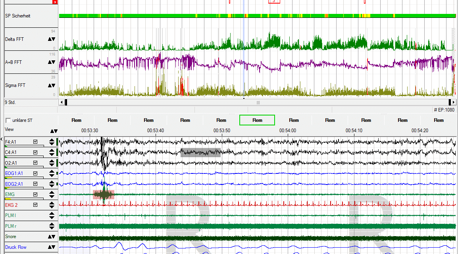Viewport: 458px width, 254px height.
Task: Toggle the O2:A1 channel checkbox
Action: click(35, 163)
